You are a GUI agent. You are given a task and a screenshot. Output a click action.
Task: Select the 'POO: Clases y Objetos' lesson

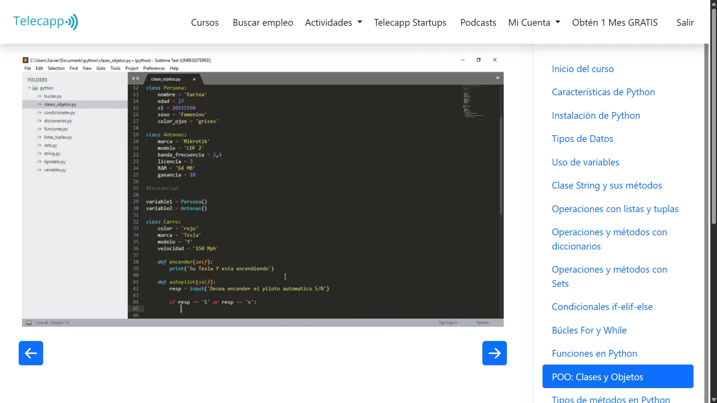(x=597, y=377)
